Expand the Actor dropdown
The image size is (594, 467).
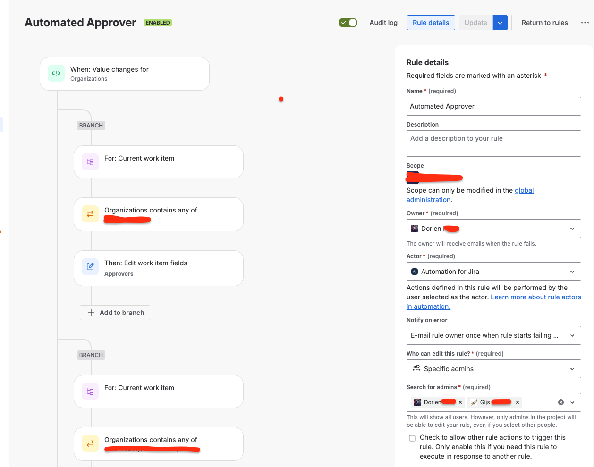(x=572, y=272)
